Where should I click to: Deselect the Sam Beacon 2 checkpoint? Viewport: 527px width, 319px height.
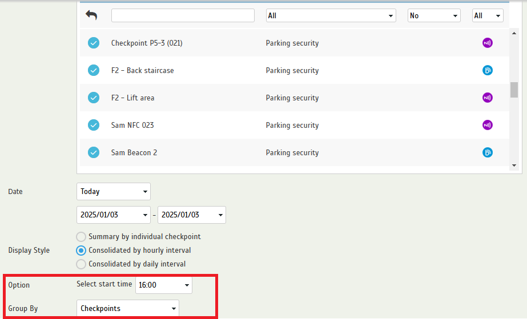(x=94, y=152)
